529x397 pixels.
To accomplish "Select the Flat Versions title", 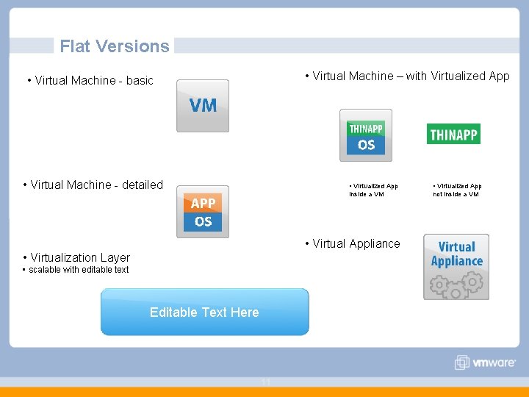I will click(x=115, y=46).
